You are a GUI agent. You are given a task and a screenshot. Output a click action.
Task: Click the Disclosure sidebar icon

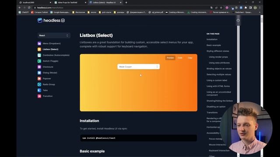(x=39, y=67)
